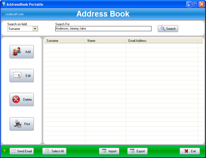Click the AddressBook Portable title bar icon
This screenshot has height=158, width=206.
coord(3,4)
